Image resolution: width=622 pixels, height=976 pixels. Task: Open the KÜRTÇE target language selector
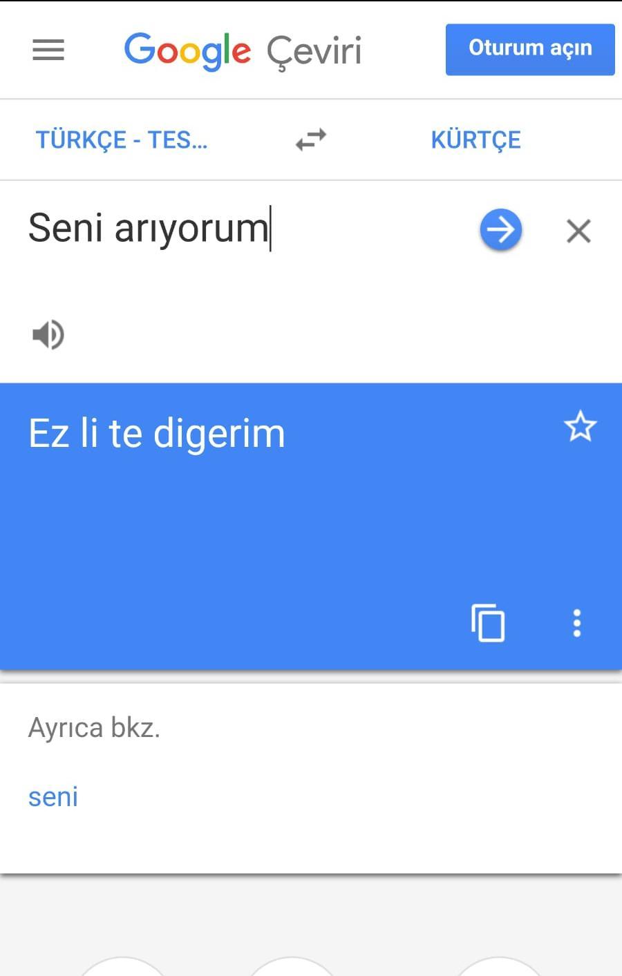click(475, 140)
